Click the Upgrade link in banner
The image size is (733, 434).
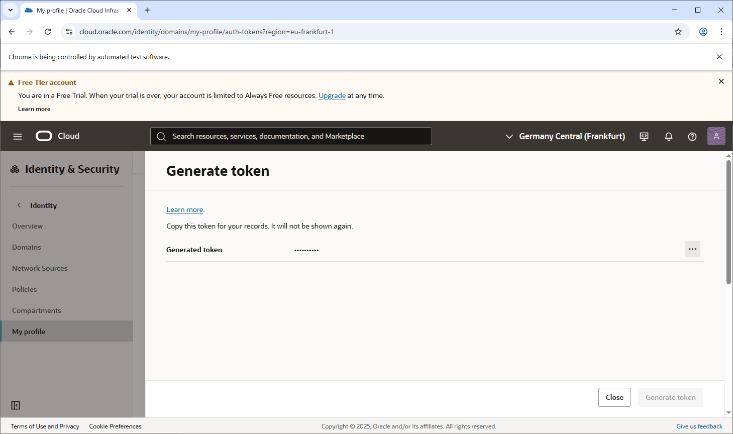(332, 95)
